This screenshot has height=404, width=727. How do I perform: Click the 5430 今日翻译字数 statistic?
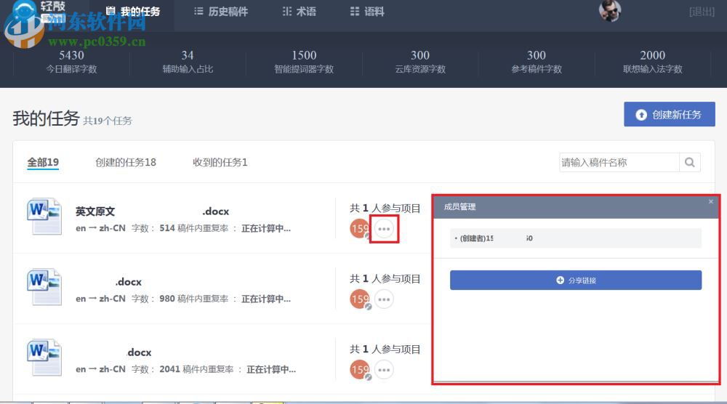[x=71, y=62]
